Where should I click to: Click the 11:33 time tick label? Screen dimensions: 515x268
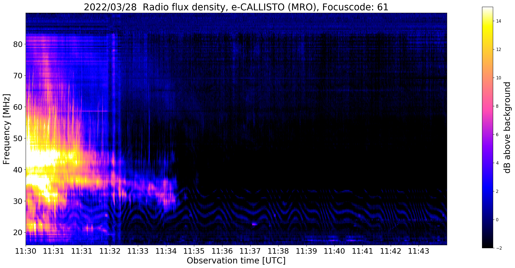[x=138, y=251]
